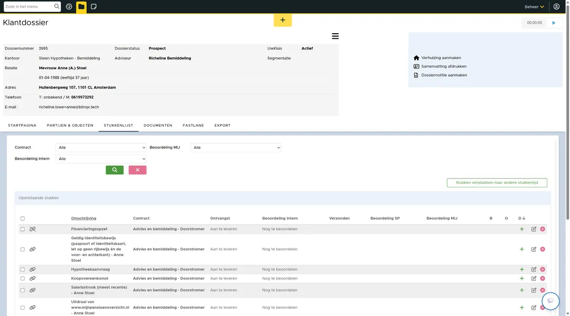Click the user profile icon
This screenshot has width=570, height=316.
point(557,7)
